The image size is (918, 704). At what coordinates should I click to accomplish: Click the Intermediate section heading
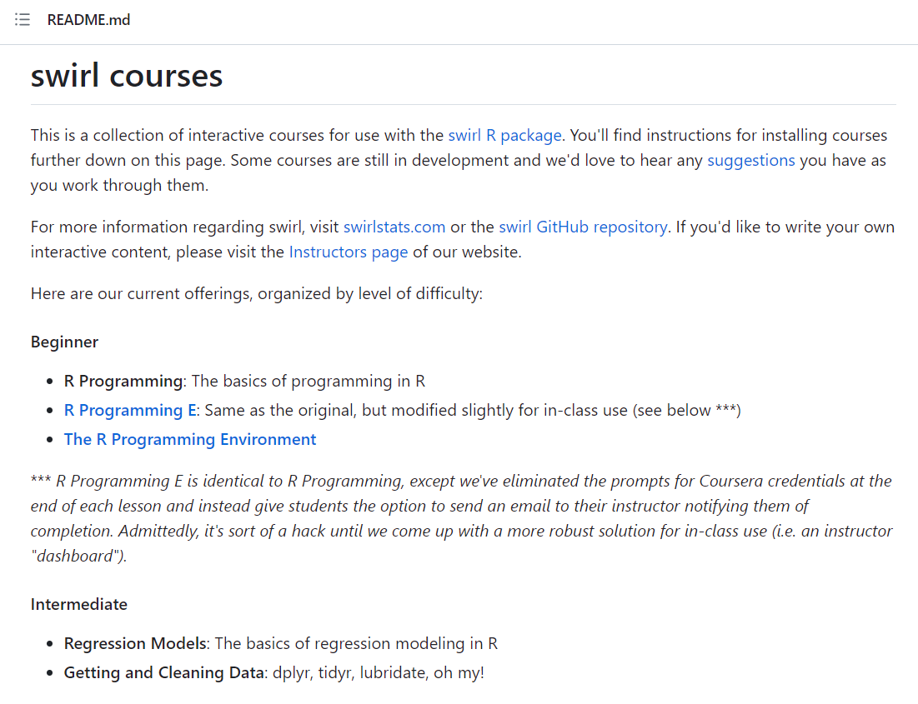coord(79,605)
